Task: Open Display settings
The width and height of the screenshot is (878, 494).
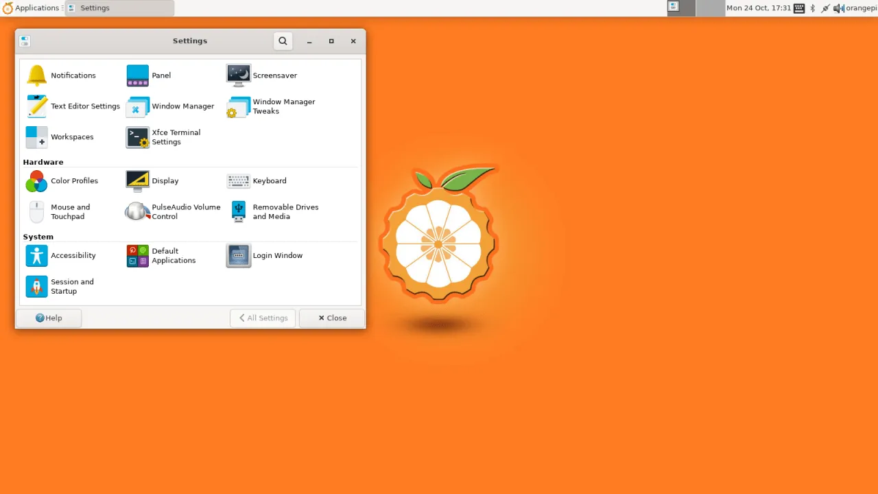Action: [165, 180]
